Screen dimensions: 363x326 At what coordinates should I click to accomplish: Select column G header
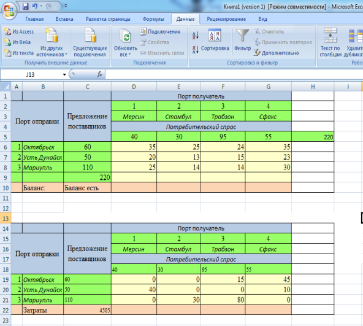point(269,87)
